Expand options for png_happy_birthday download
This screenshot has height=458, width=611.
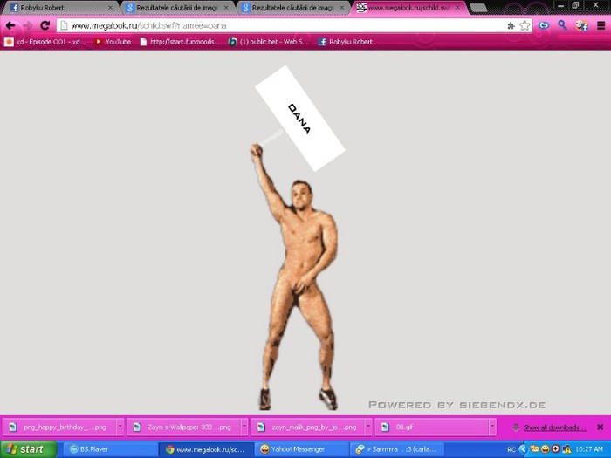pyautogui.click(x=120, y=427)
